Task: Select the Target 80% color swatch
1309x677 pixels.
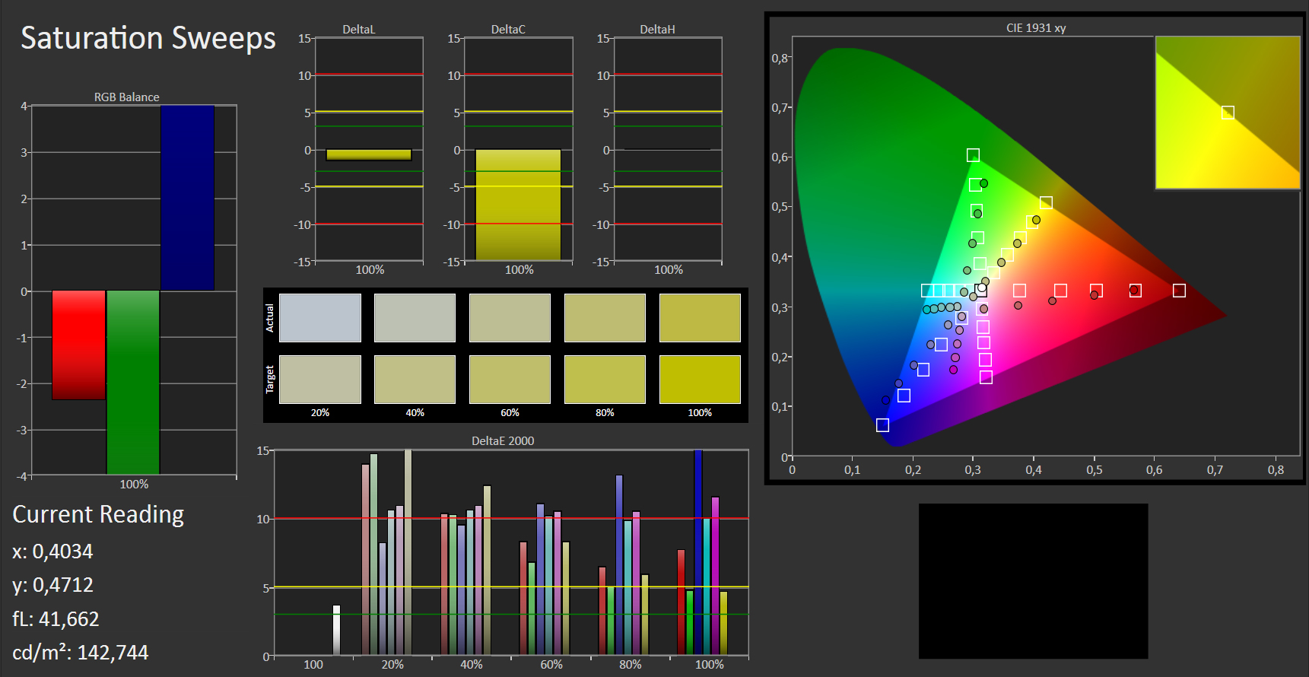Action: click(x=605, y=380)
